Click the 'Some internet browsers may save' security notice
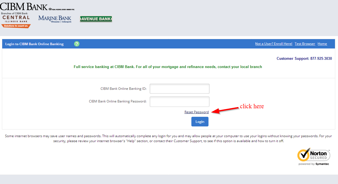The width and height of the screenshot is (338, 184). point(168,139)
